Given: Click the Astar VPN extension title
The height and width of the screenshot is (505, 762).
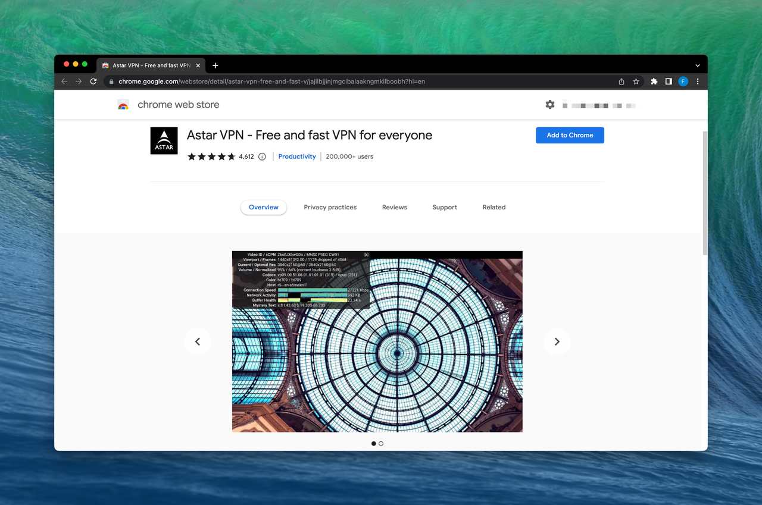Looking at the screenshot, I should click(310, 136).
